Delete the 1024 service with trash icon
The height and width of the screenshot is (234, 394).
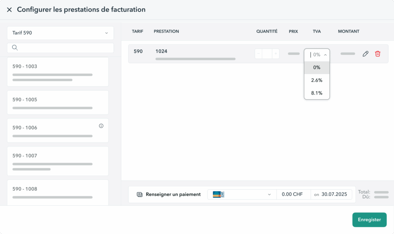(x=378, y=54)
